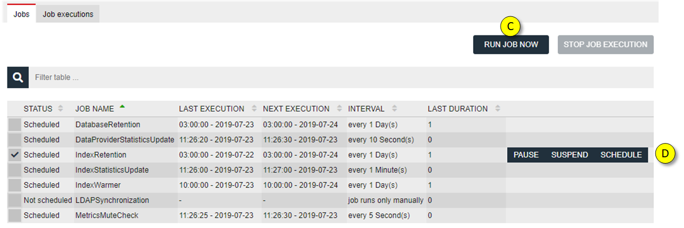Viewport: 684px width, 228px height.
Task: Click the STOP JOB EXECUTION button
Action: (606, 45)
